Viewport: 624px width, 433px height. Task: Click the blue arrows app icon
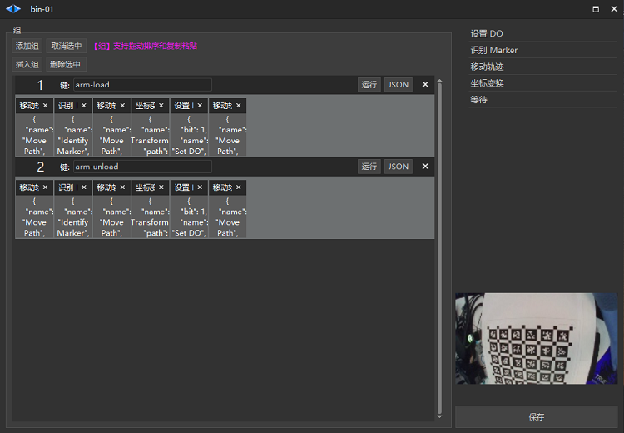(13, 9)
